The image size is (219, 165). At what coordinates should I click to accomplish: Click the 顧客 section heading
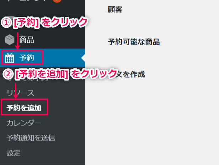(115, 10)
